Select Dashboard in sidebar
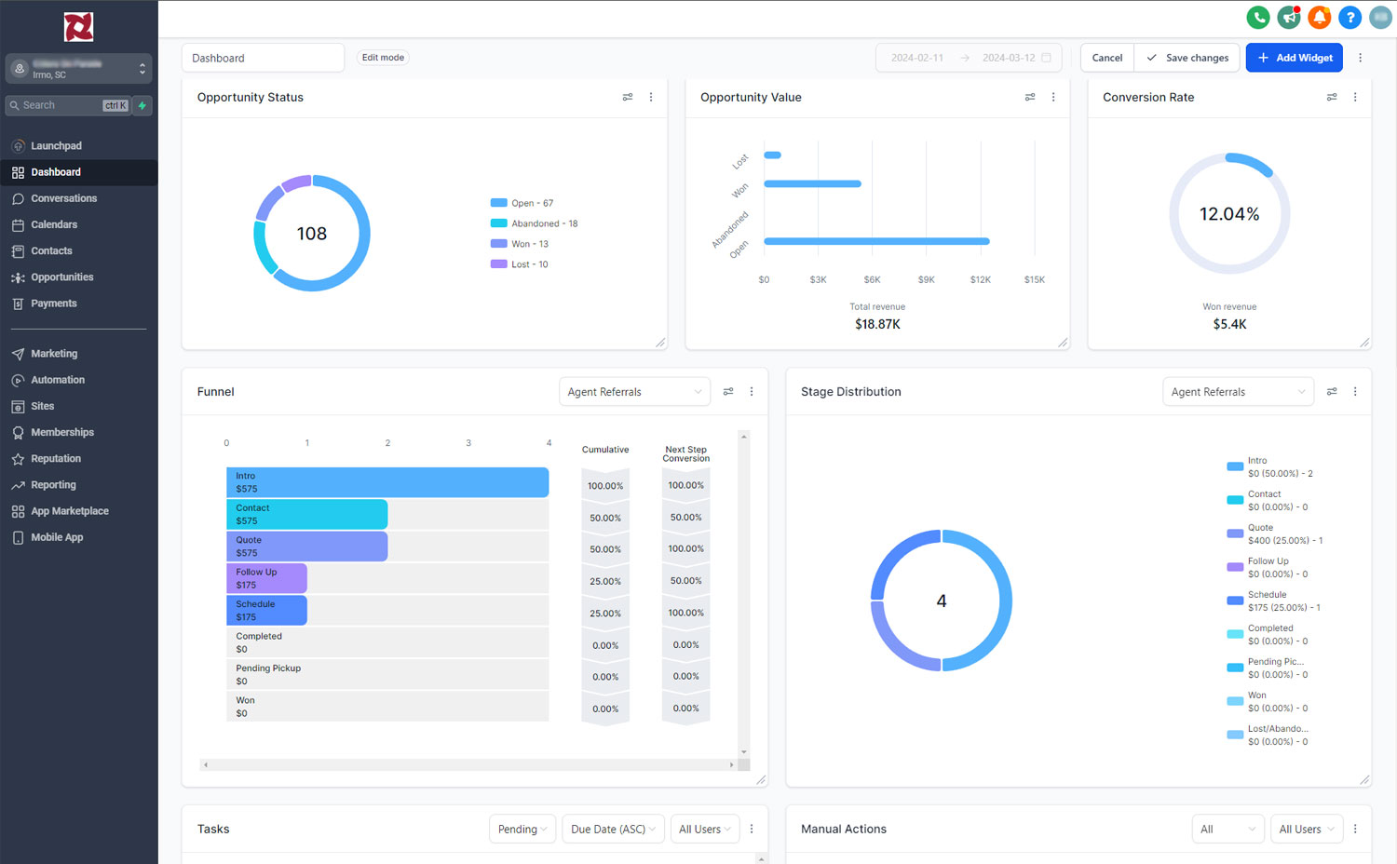The image size is (1397, 864). pos(78,172)
